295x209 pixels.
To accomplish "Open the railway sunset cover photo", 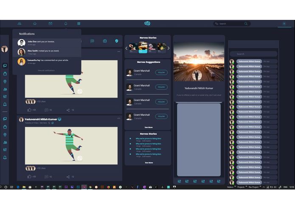I will pos(199,61).
